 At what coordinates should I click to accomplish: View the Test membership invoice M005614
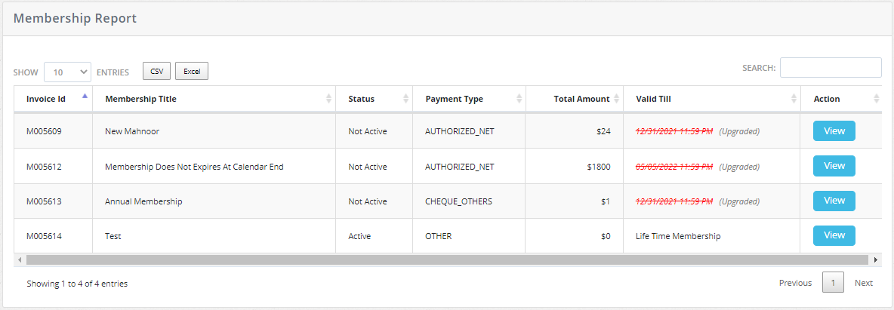click(834, 235)
